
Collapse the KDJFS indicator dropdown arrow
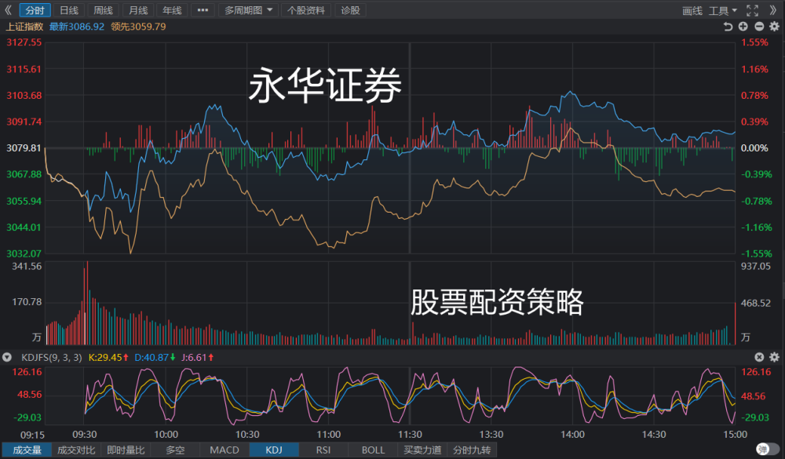[x=7, y=357]
